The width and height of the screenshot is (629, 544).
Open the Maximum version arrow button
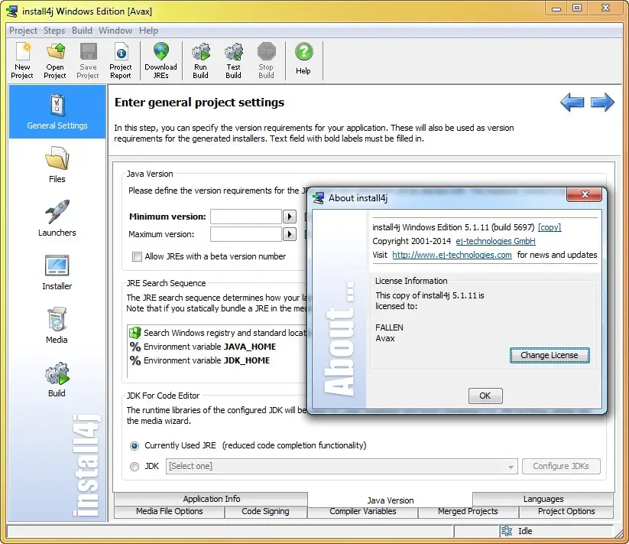click(289, 234)
